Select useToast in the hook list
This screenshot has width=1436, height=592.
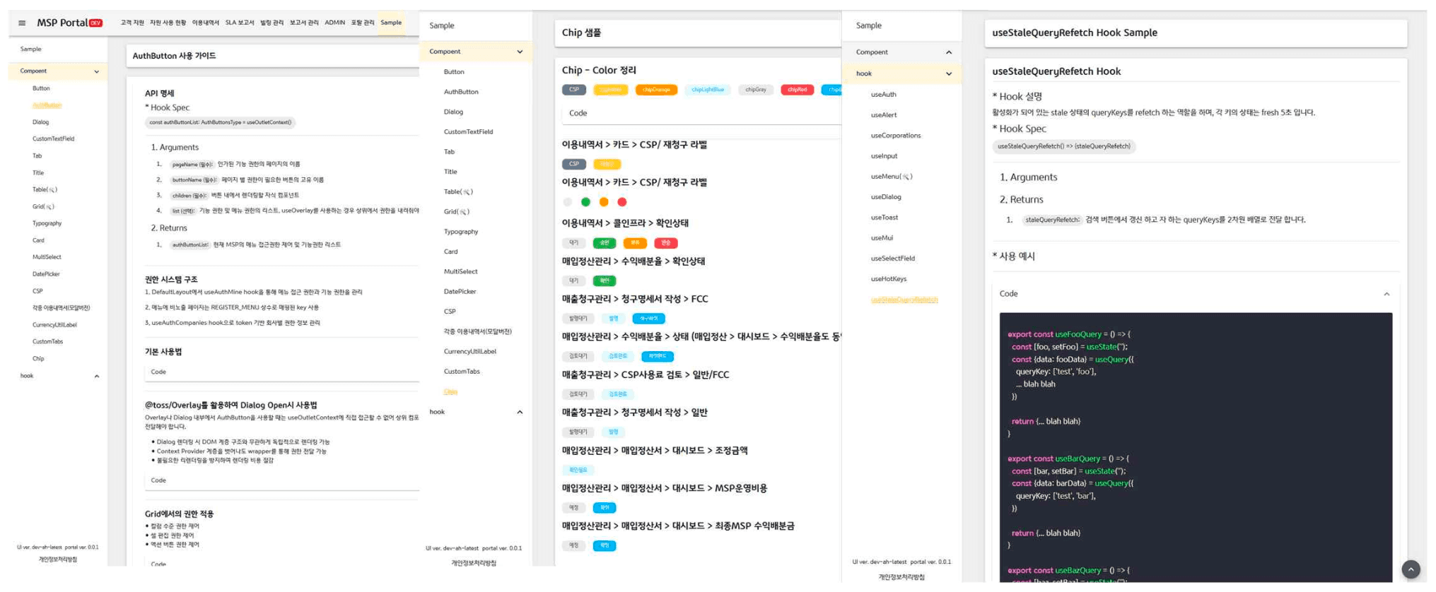(884, 218)
